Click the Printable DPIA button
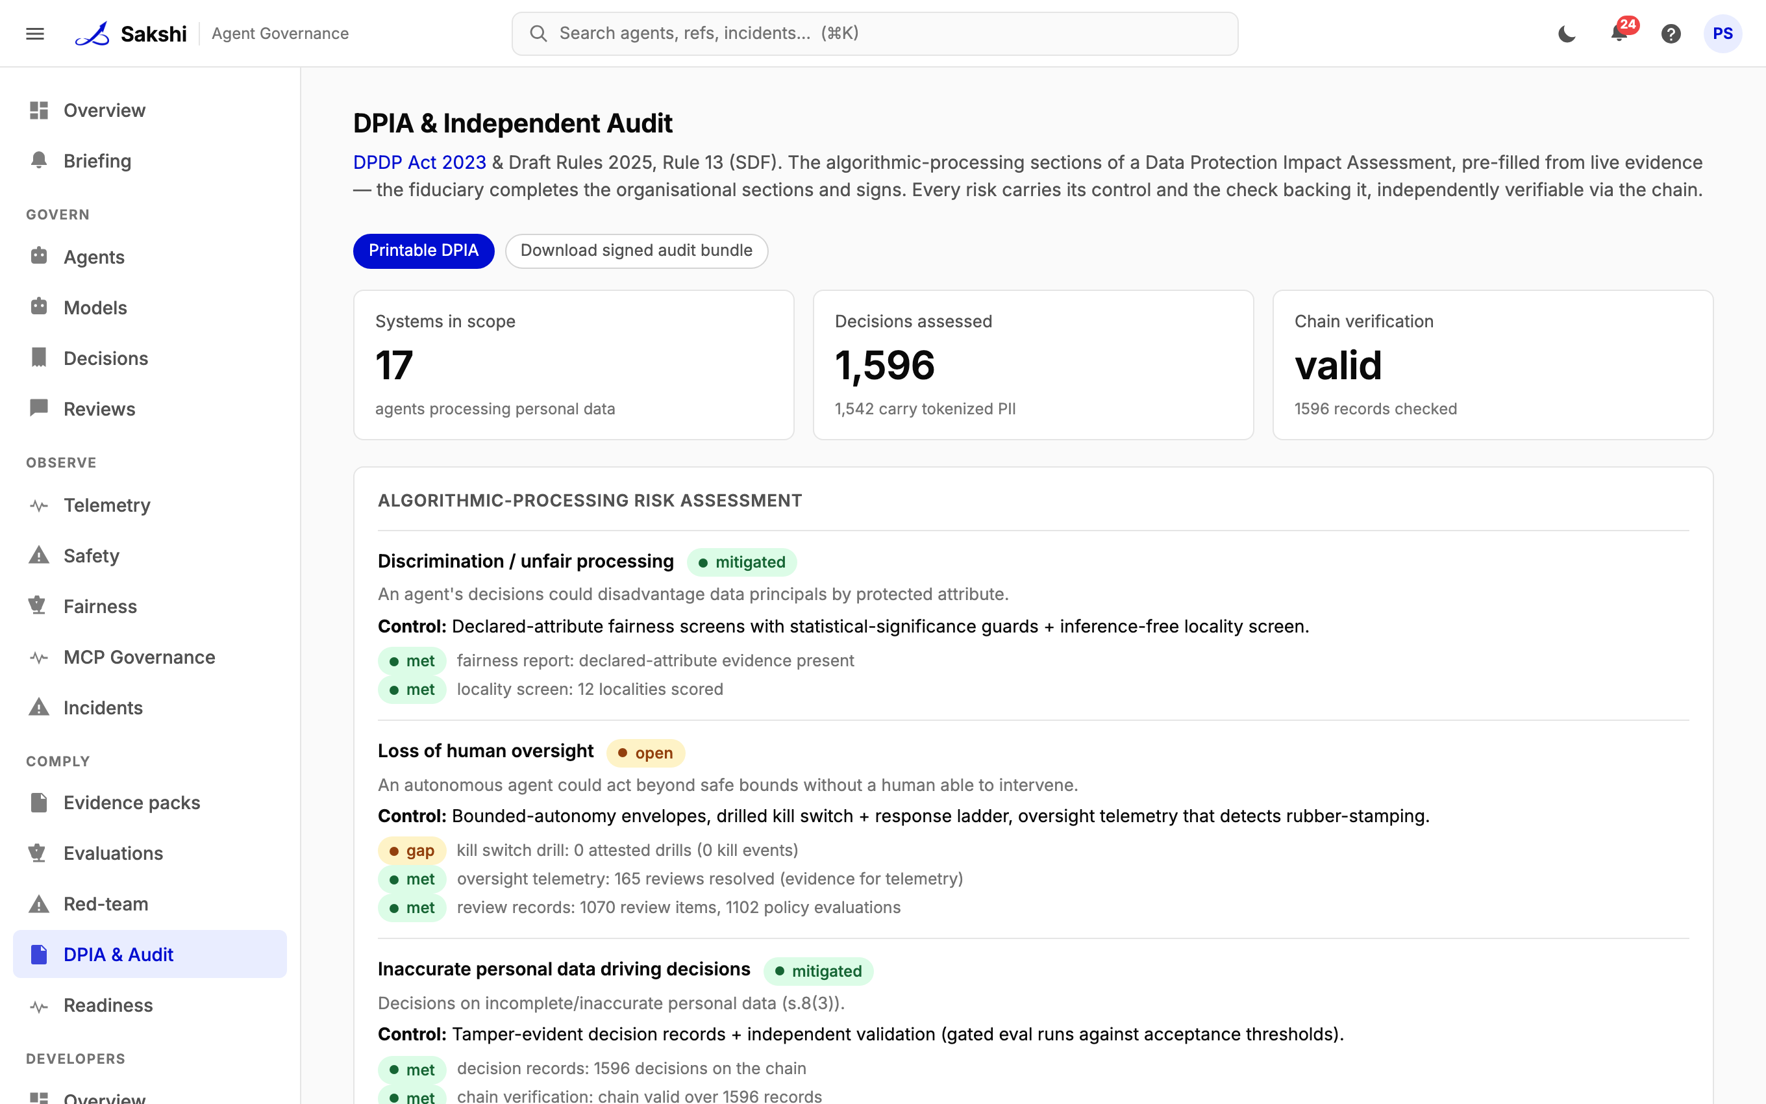Image resolution: width=1766 pixels, height=1104 pixels. [423, 251]
